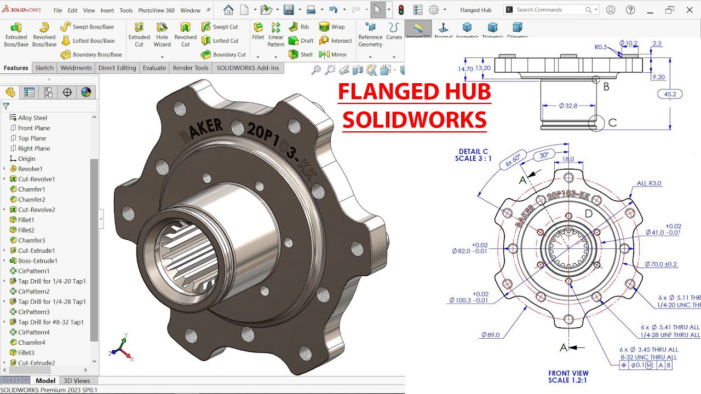Click the Home icon in title bar

[228, 10]
